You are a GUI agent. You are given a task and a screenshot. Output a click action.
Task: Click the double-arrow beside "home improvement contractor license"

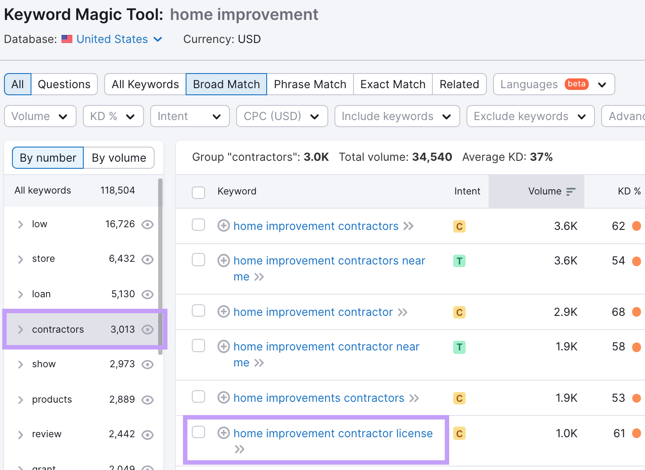click(240, 449)
